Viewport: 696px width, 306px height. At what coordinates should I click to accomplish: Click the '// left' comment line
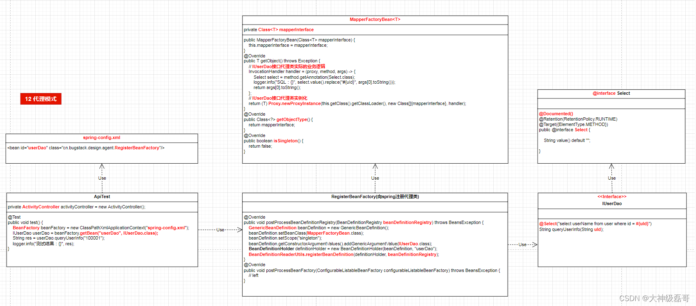254,276
